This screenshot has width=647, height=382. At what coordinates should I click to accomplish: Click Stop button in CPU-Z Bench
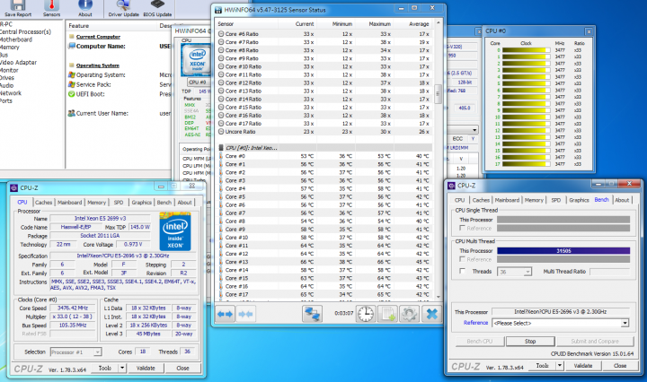(x=530, y=342)
